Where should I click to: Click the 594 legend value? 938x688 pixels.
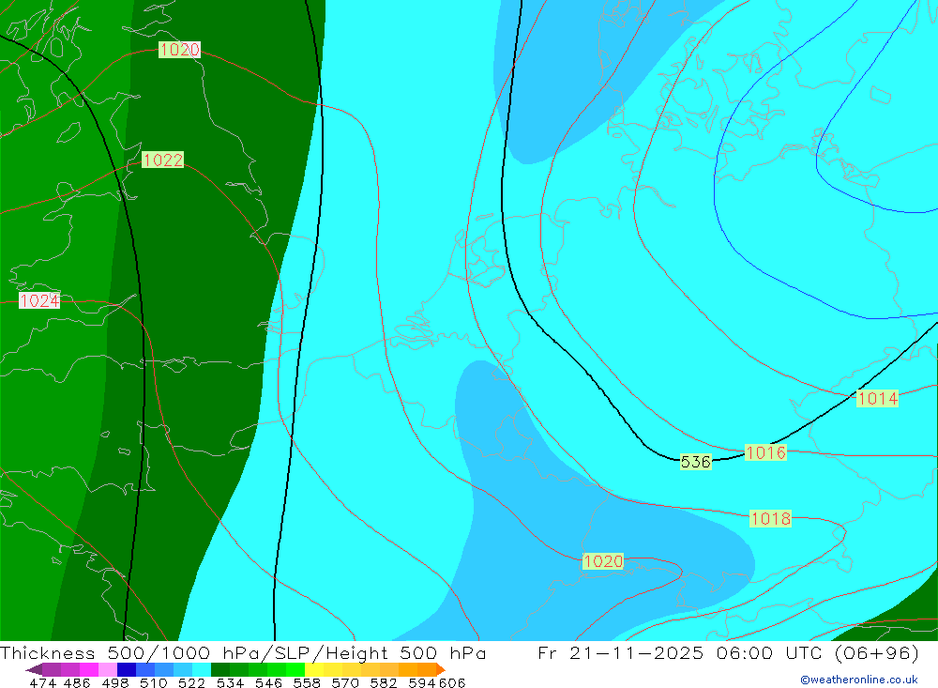tap(422, 683)
